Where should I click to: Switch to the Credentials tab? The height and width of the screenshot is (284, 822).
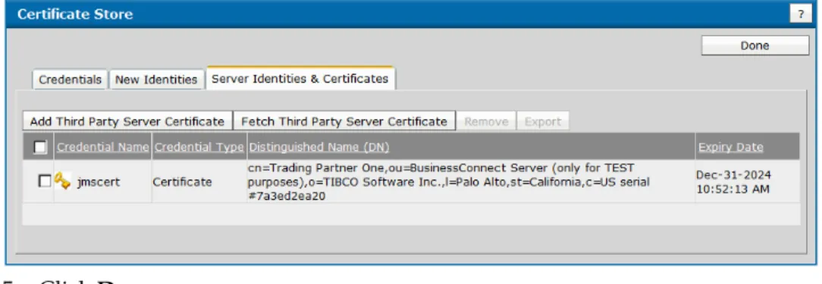[x=71, y=80]
